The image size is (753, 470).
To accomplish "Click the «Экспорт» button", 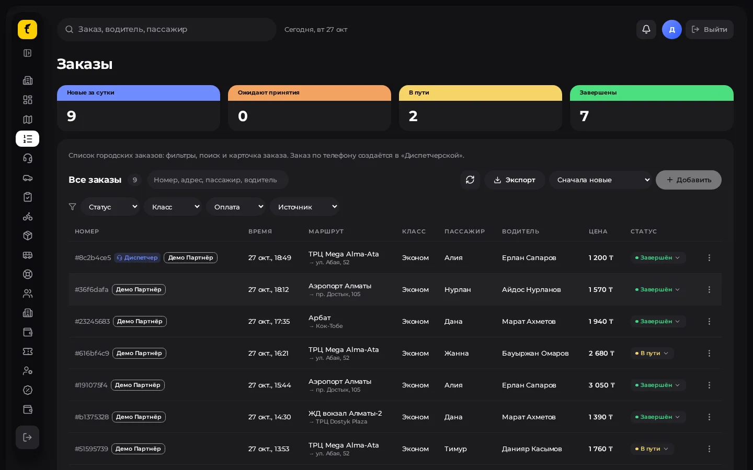I will (515, 180).
